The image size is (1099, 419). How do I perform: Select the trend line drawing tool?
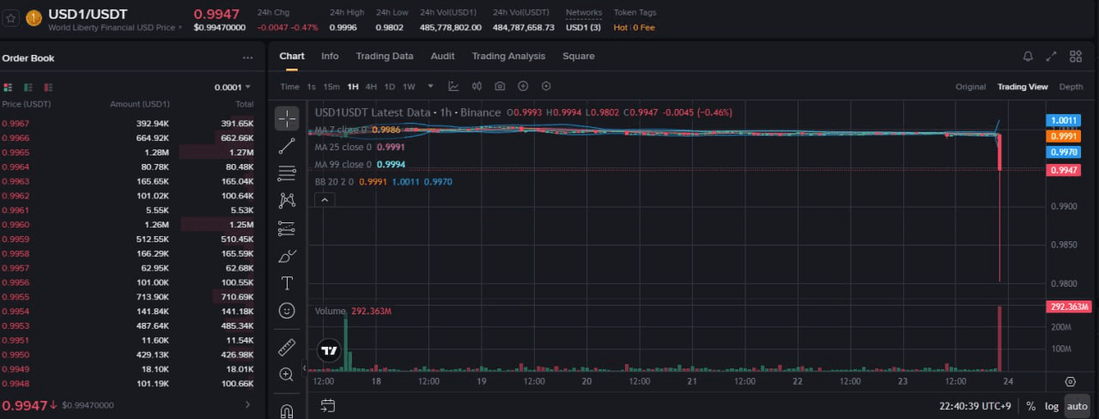coord(287,146)
